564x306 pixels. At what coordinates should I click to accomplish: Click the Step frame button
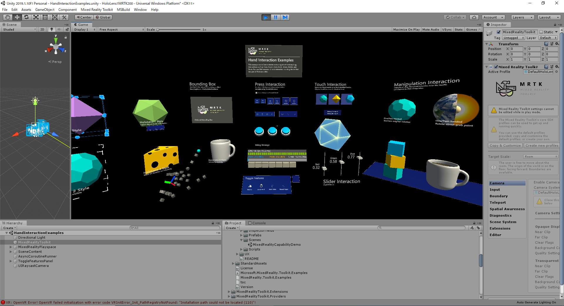(x=285, y=17)
